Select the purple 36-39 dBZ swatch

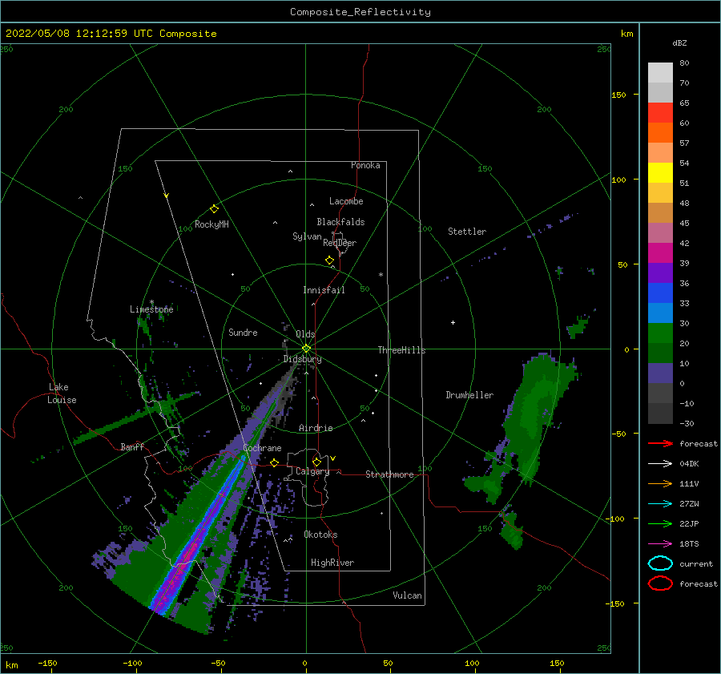point(660,273)
